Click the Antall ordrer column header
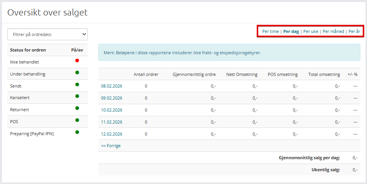Screen dimensions: 367x184 pos(146,74)
